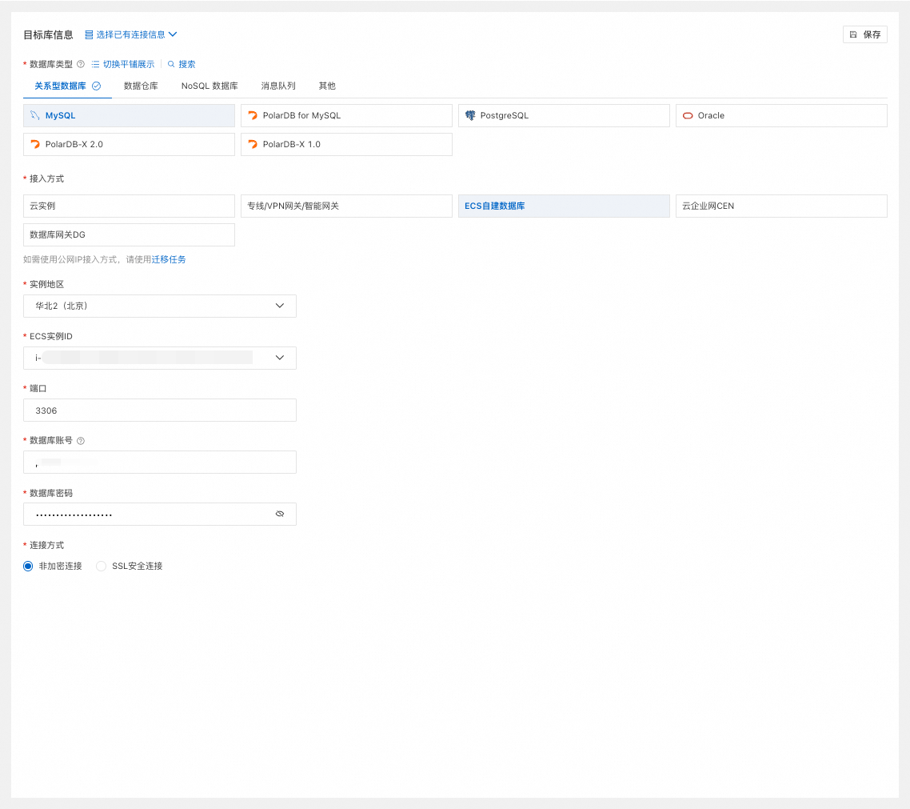910x809 pixels.
Task: Expand 选择已有连接信息 chevron
Action: click(173, 35)
